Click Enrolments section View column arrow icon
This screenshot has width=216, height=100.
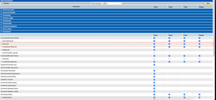point(154,35)
